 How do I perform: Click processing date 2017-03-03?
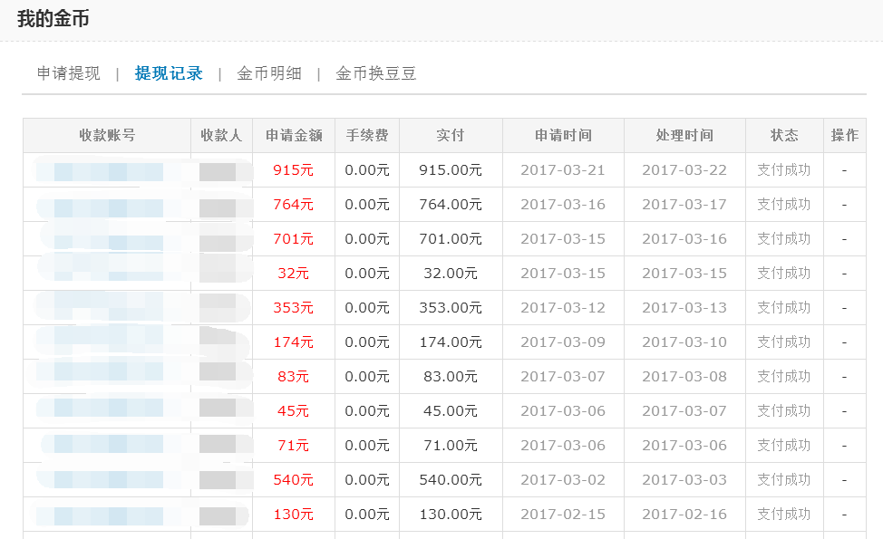[x=684, y=480]
